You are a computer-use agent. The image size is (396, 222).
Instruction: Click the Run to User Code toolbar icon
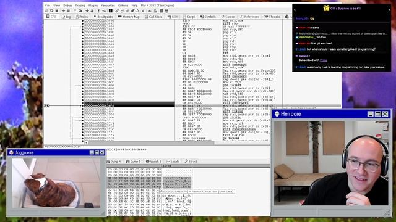coord(104,11)
